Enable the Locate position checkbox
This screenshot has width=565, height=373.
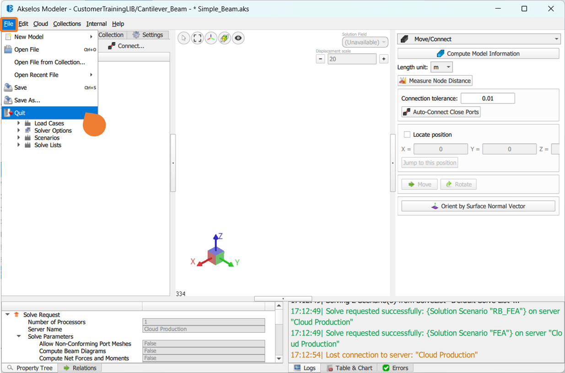click(407, 135)
